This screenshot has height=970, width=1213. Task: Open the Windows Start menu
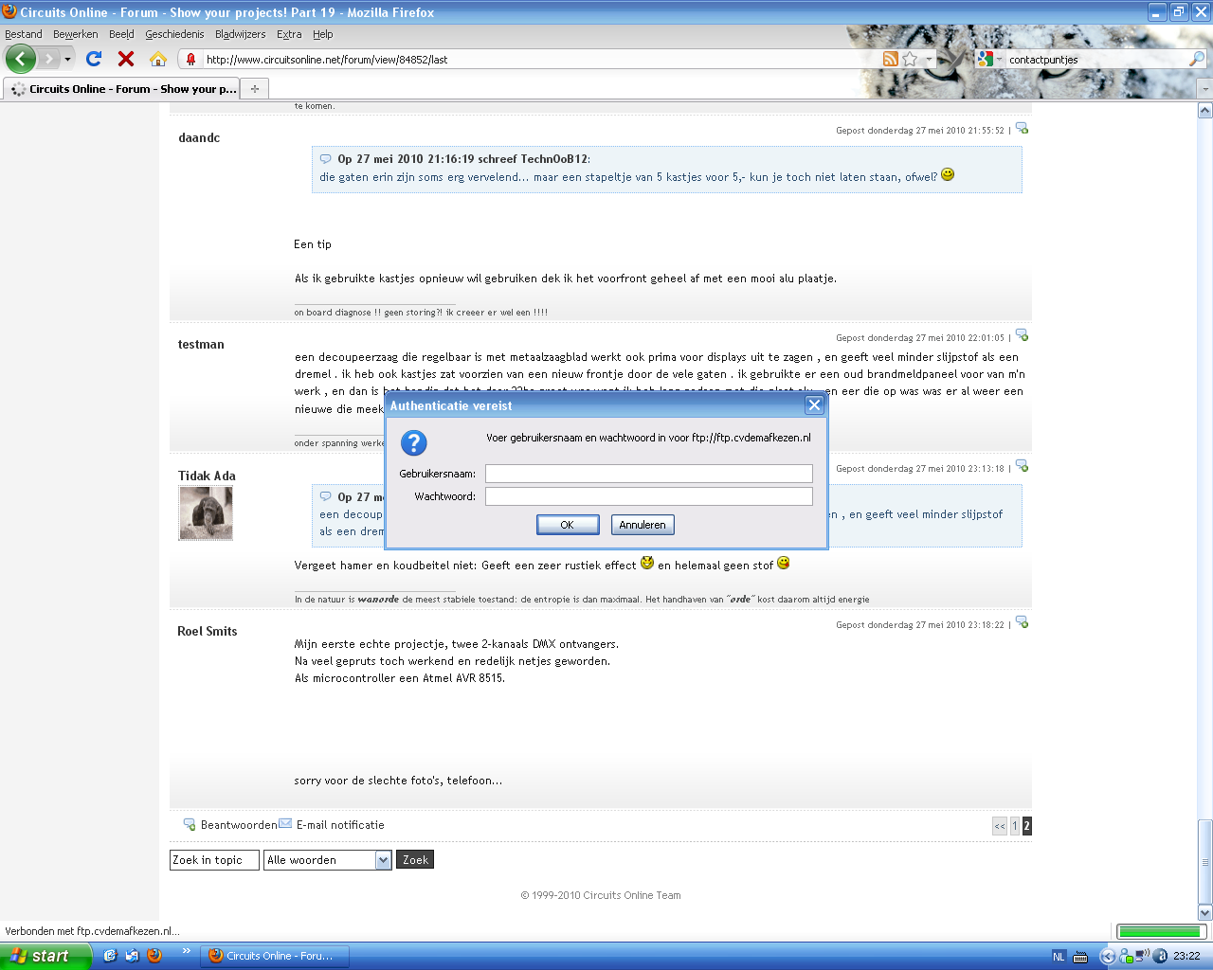pyautogui.click(x=45, y=956)
